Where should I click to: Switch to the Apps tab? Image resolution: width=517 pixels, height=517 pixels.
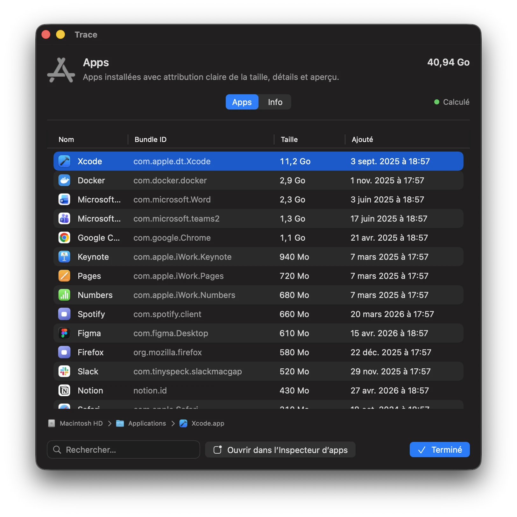coord(242,102)
